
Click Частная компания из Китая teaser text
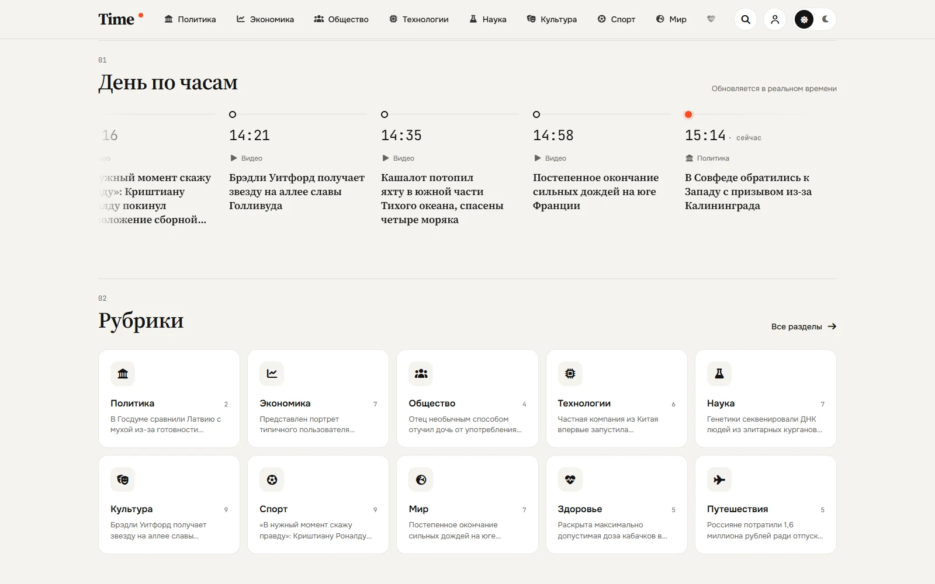tap(608, 425)
